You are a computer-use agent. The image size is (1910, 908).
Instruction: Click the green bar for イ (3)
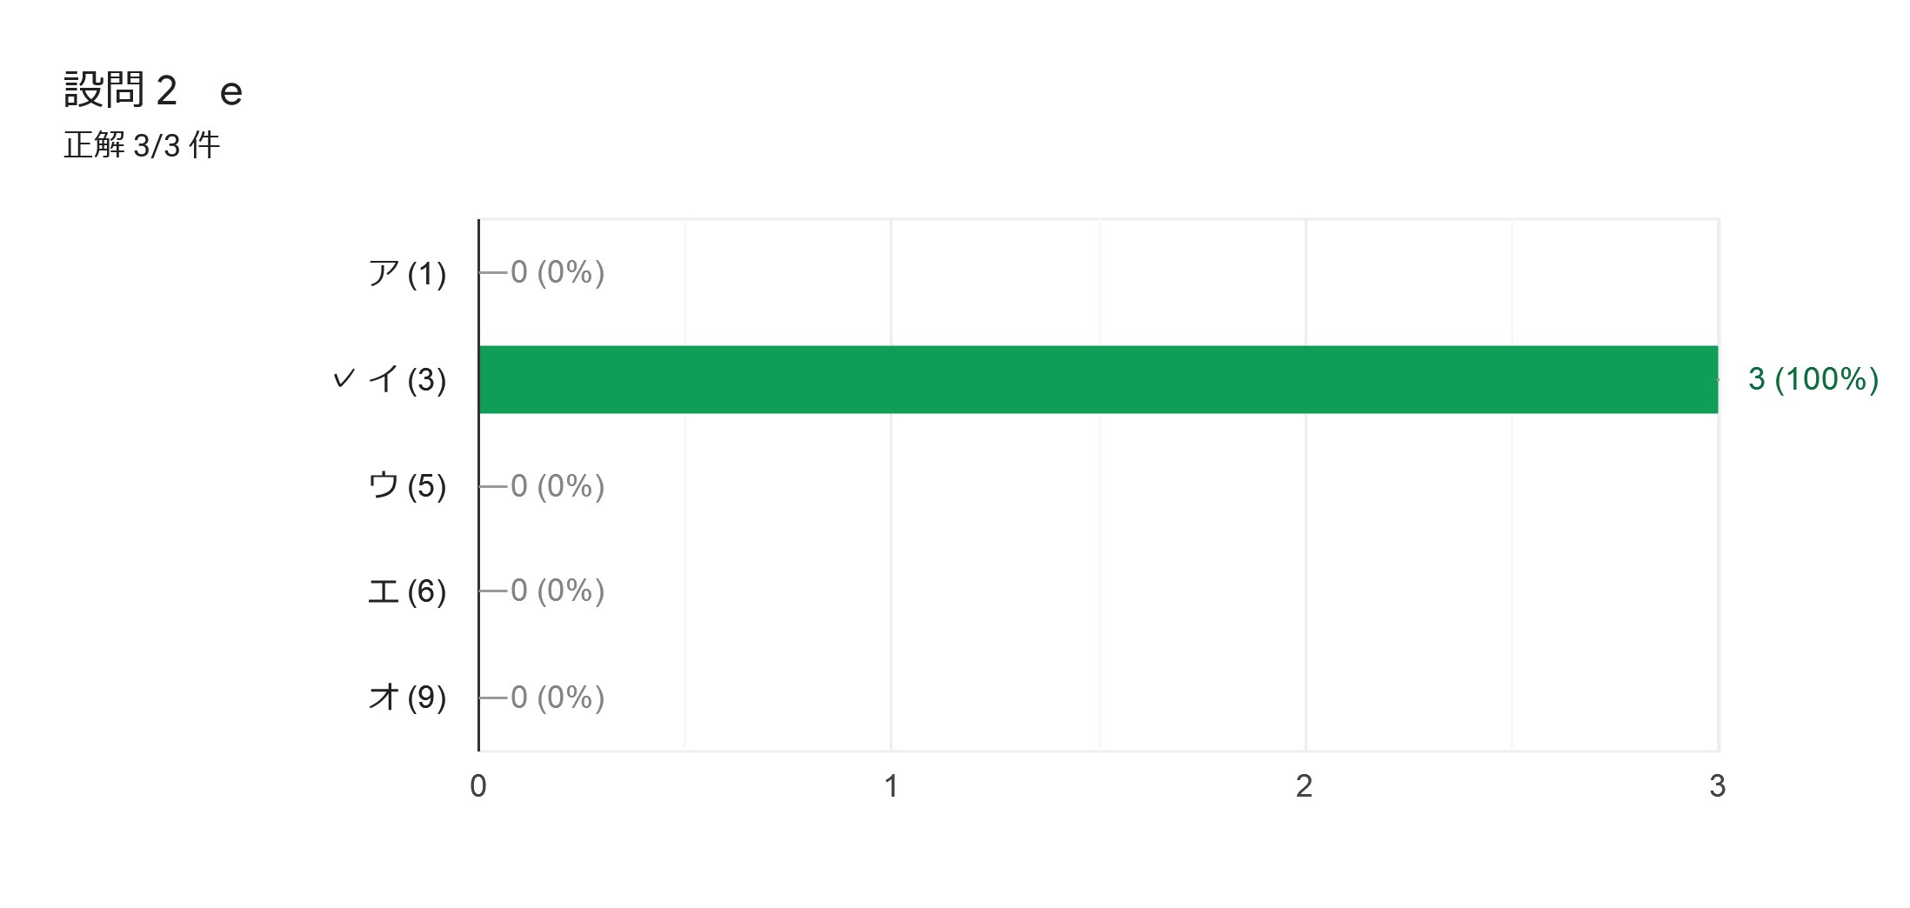click(1098, 379)
